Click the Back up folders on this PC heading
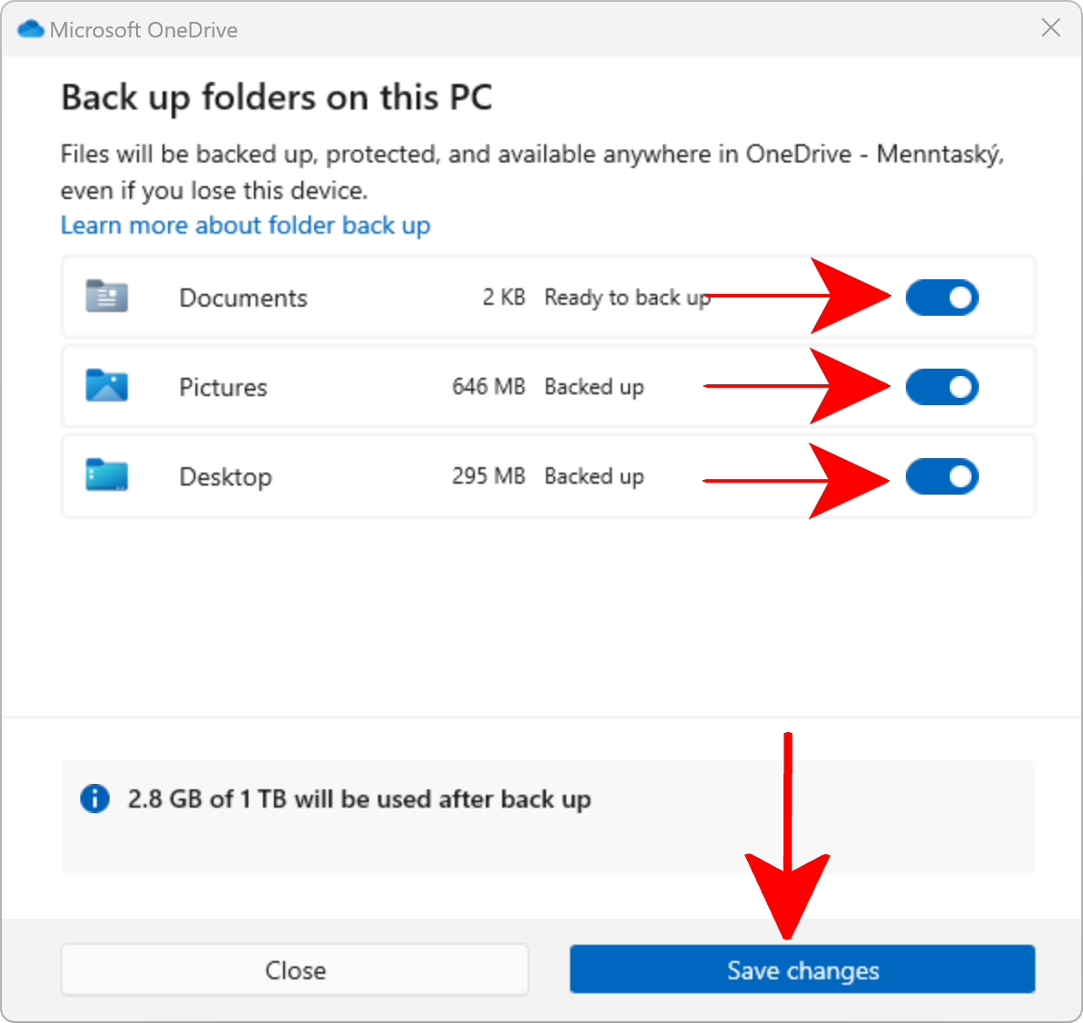 pos(277,98)
